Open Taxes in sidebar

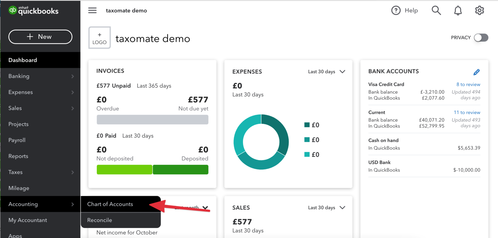click(40, 172)
